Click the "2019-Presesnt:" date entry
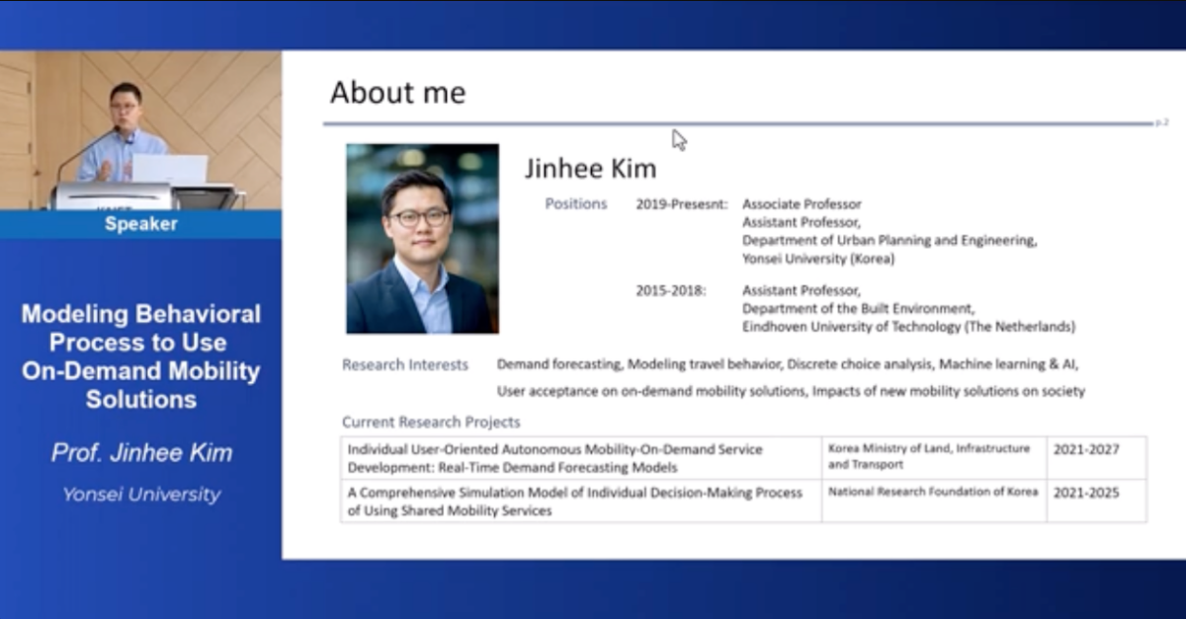Screen dimensions: 1186x619 click(681, 204)
